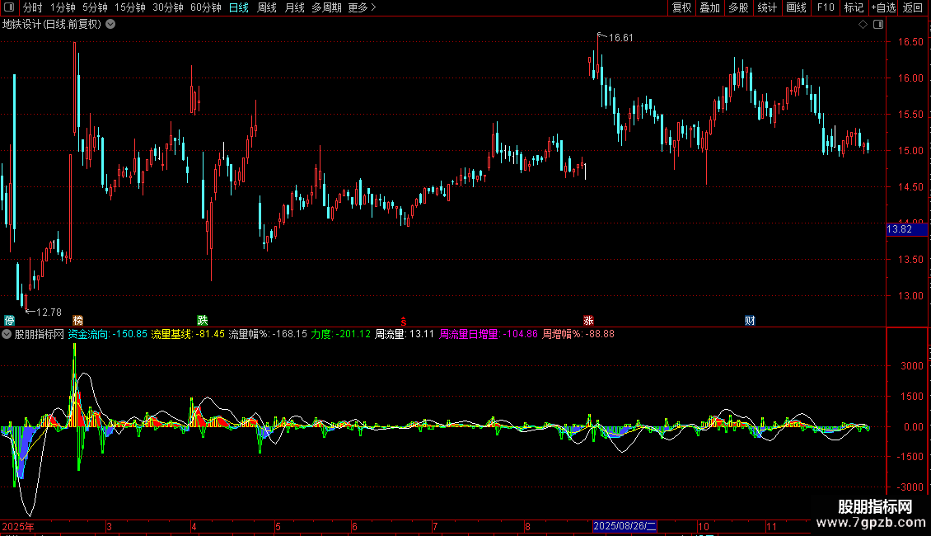Select the 日线 daily chart tab
The height and width of the screenshot is (536, 931).
[x=239, y=7]
